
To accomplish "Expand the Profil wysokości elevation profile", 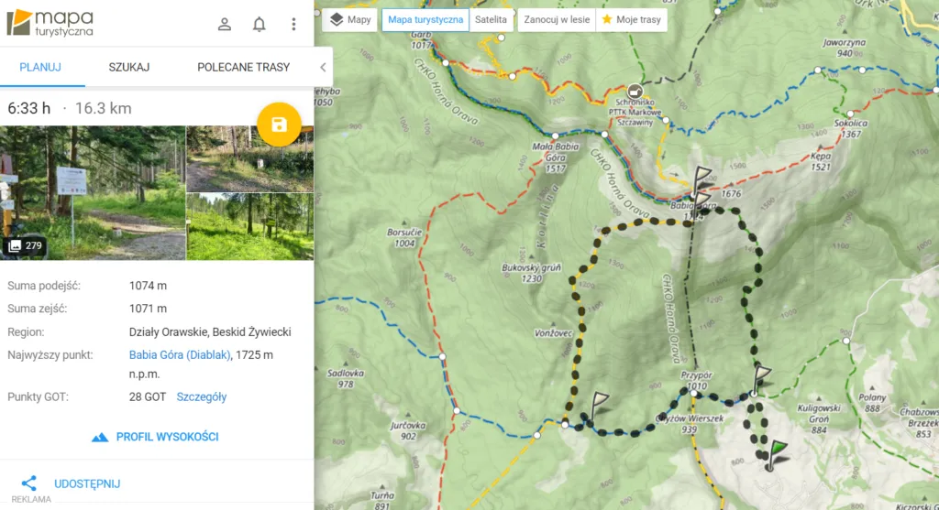I will 156,437.
